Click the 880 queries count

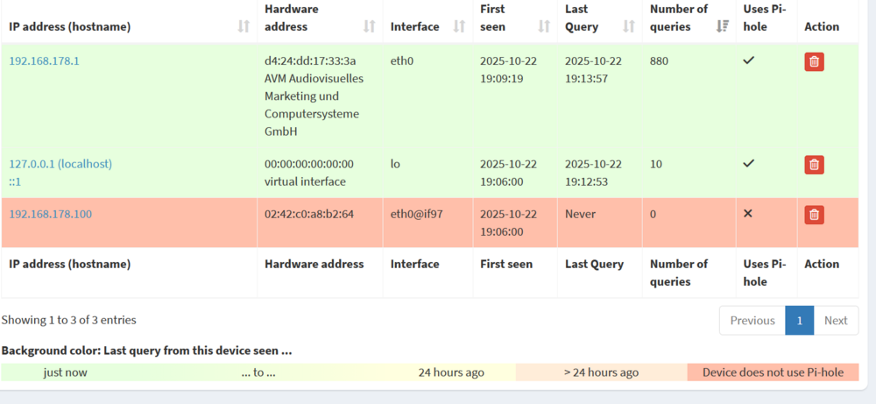(660, 61)
